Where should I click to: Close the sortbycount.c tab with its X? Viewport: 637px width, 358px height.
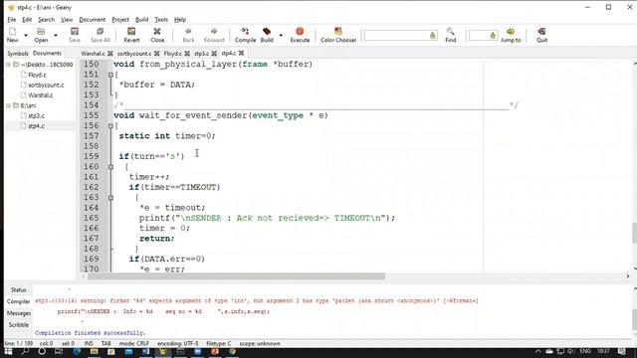pos(157,53)
